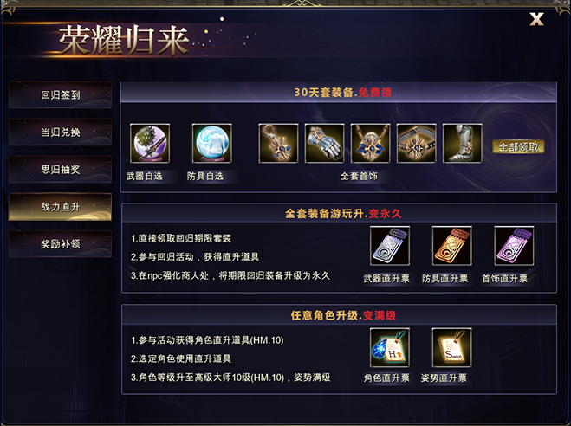Viewport: 571px width, 426px height.
Task: Click the 姿势直升票 stance ticket icon
Action: coord(452,347)
